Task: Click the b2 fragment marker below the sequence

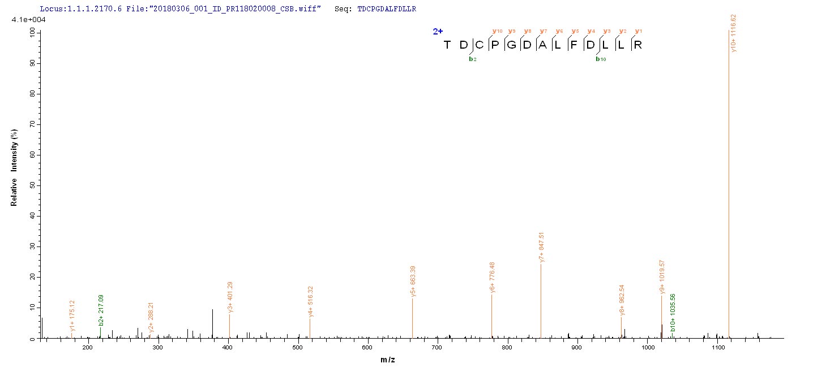Action: [472, 58]
